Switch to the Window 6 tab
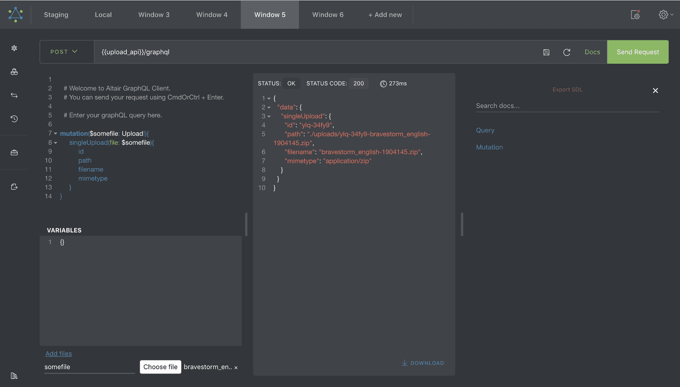This screenshot has height=387, width=680. [328, 15]
